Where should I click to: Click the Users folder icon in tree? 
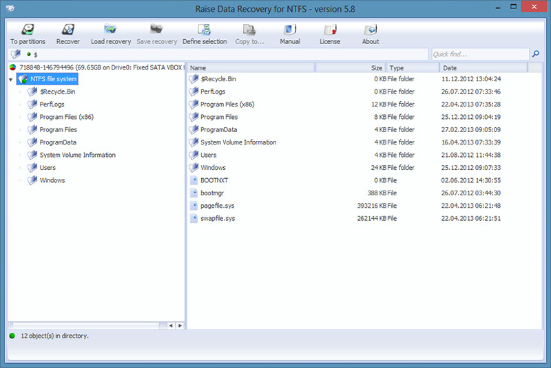click(32, 167)
